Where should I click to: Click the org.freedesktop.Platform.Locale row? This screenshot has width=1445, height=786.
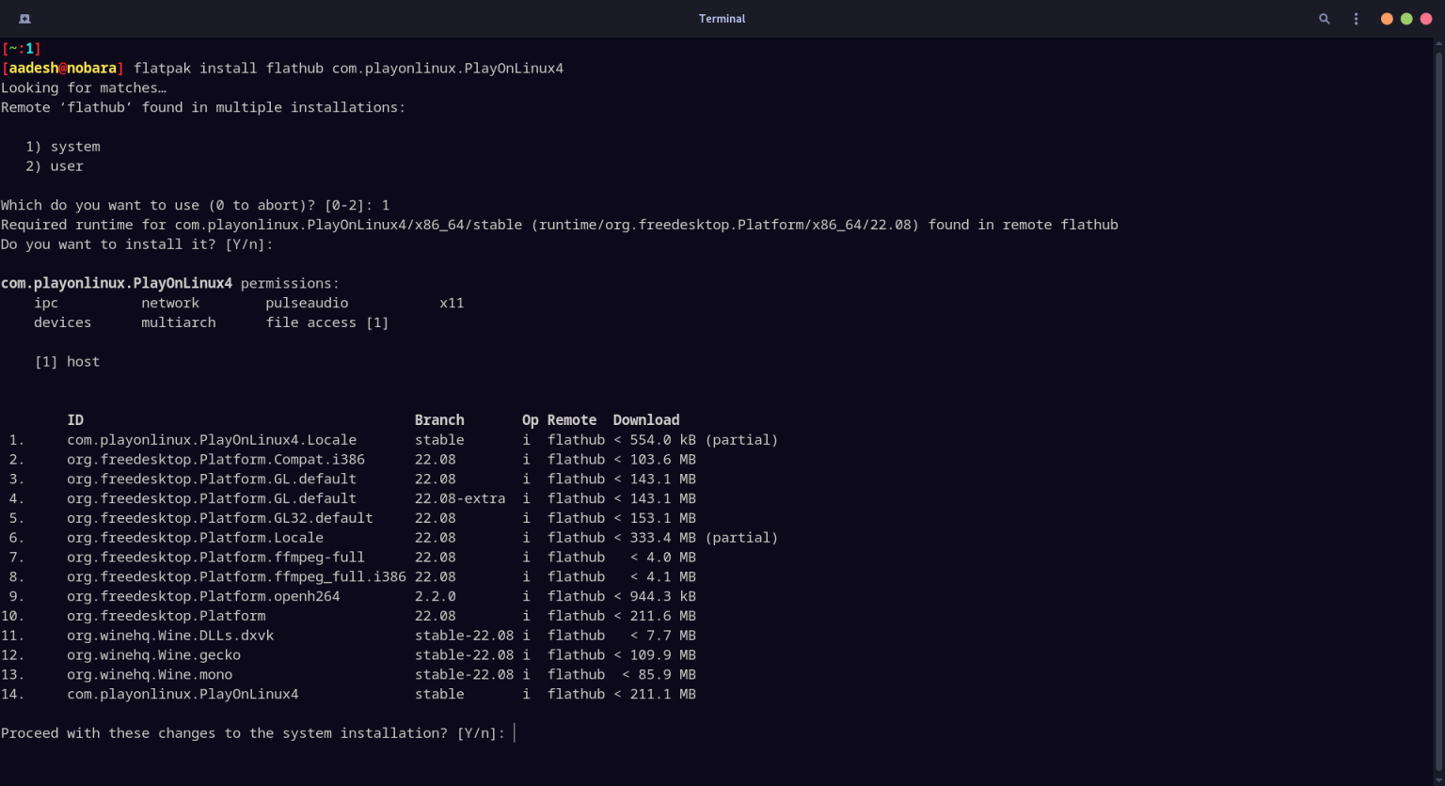click(x=195, y=537)
